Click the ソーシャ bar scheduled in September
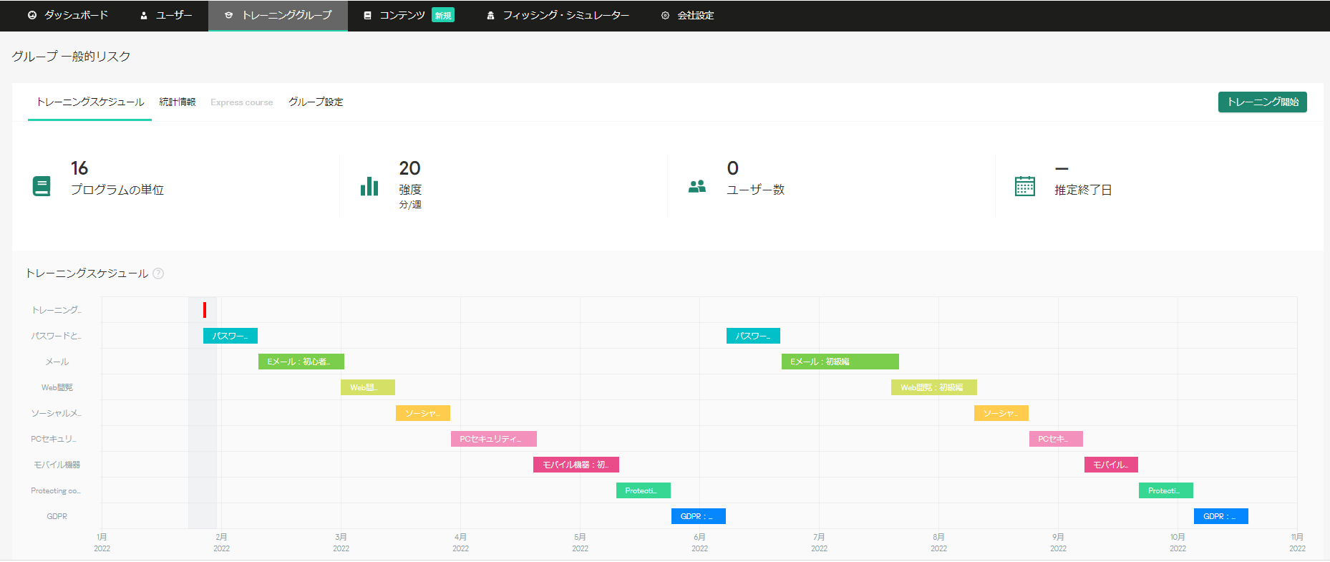This screenshot has height=562, width=1330. pyautogui.click(x=1001, y=413)
